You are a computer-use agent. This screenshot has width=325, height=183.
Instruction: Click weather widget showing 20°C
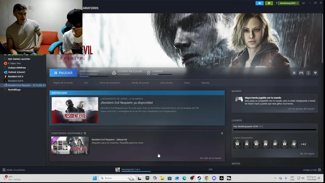pos(12,178)
